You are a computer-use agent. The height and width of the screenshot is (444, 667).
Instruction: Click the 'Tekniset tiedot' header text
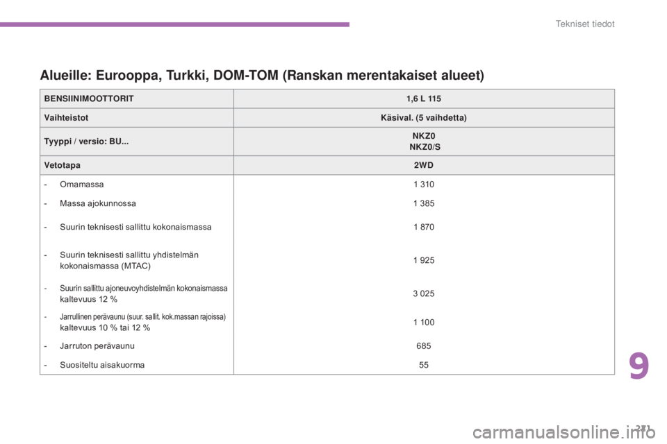(x=585, y=24)
